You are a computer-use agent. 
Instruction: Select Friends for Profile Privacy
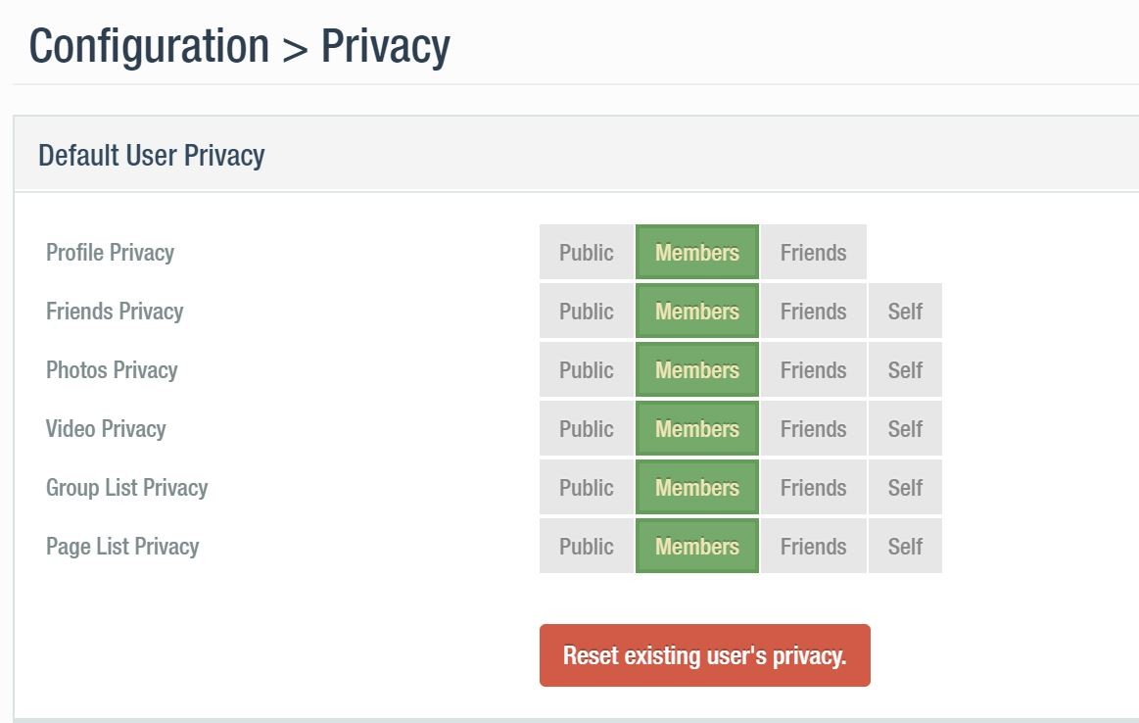pos(813,253)
